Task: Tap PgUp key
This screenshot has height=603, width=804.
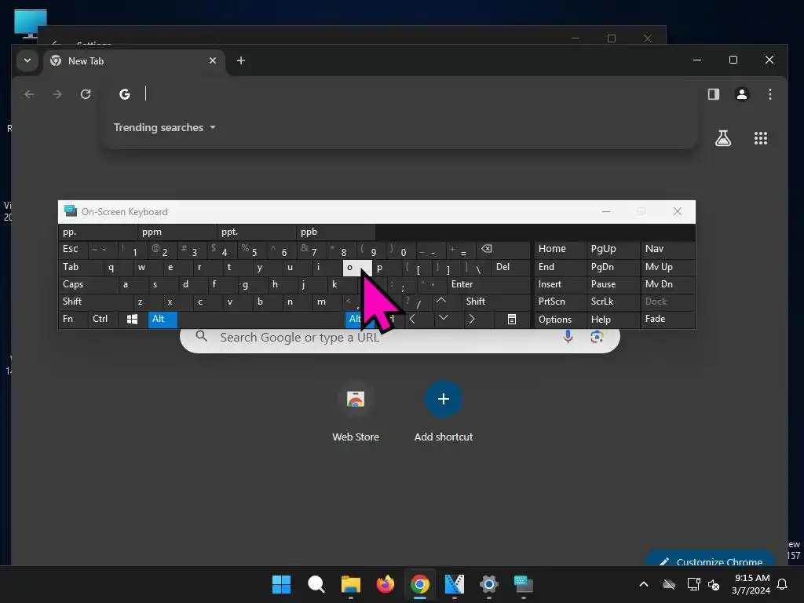Action: [x=613, y=249]
